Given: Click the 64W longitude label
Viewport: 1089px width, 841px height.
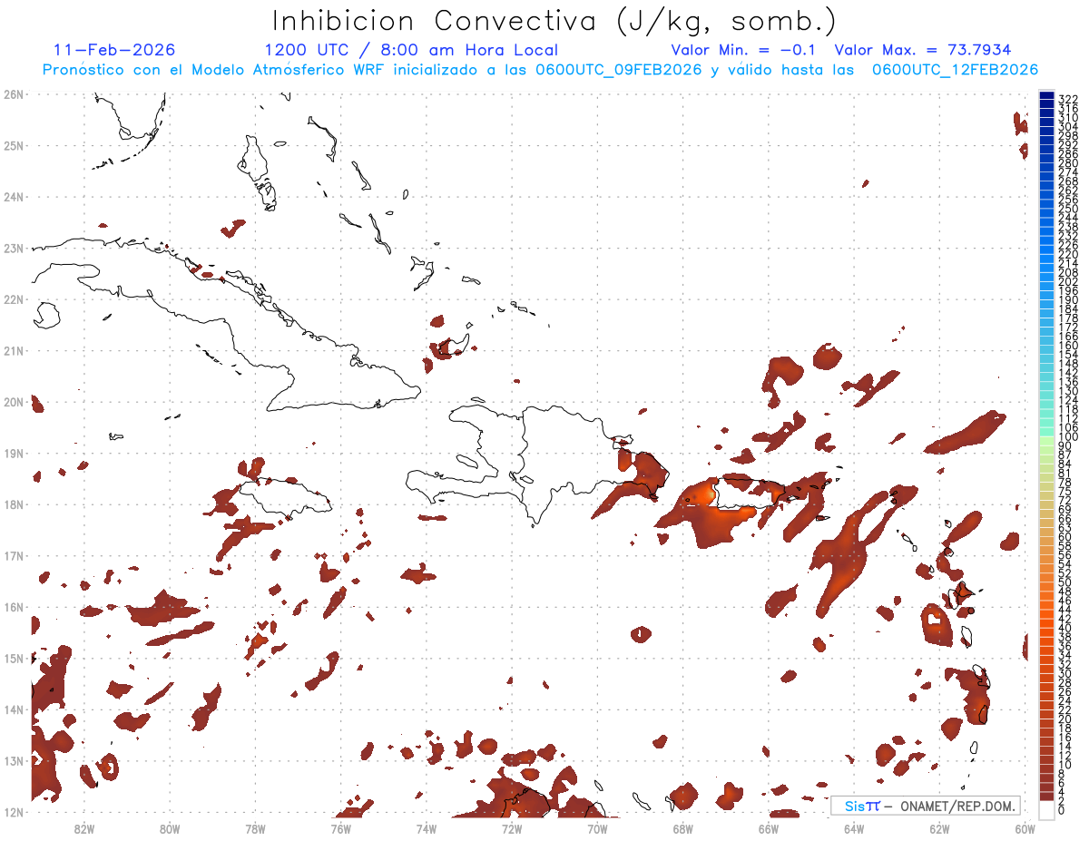Looking at the screenshot, I should [x=854, y=828].
